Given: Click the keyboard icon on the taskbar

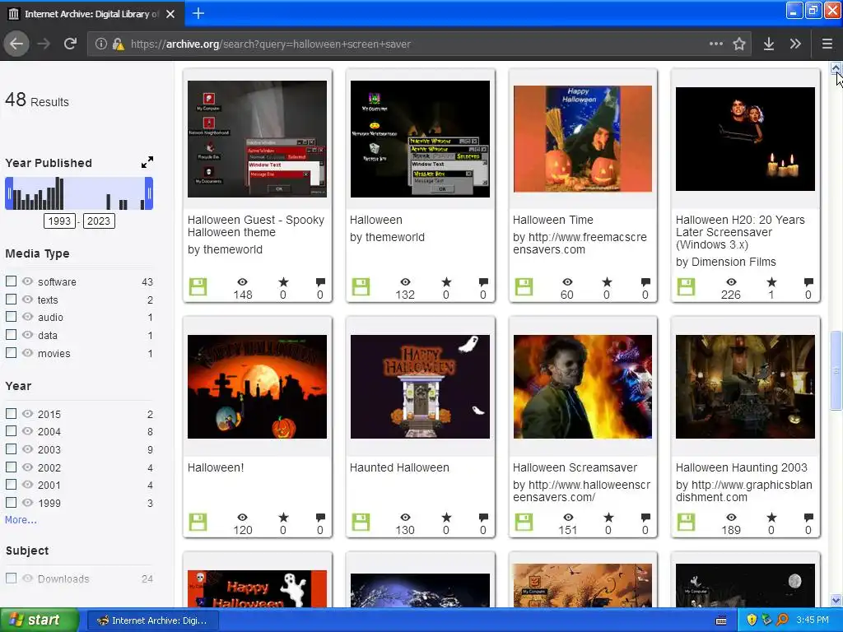Looking at the screenshot, I should pyautogui.click(x=721, y=620).
